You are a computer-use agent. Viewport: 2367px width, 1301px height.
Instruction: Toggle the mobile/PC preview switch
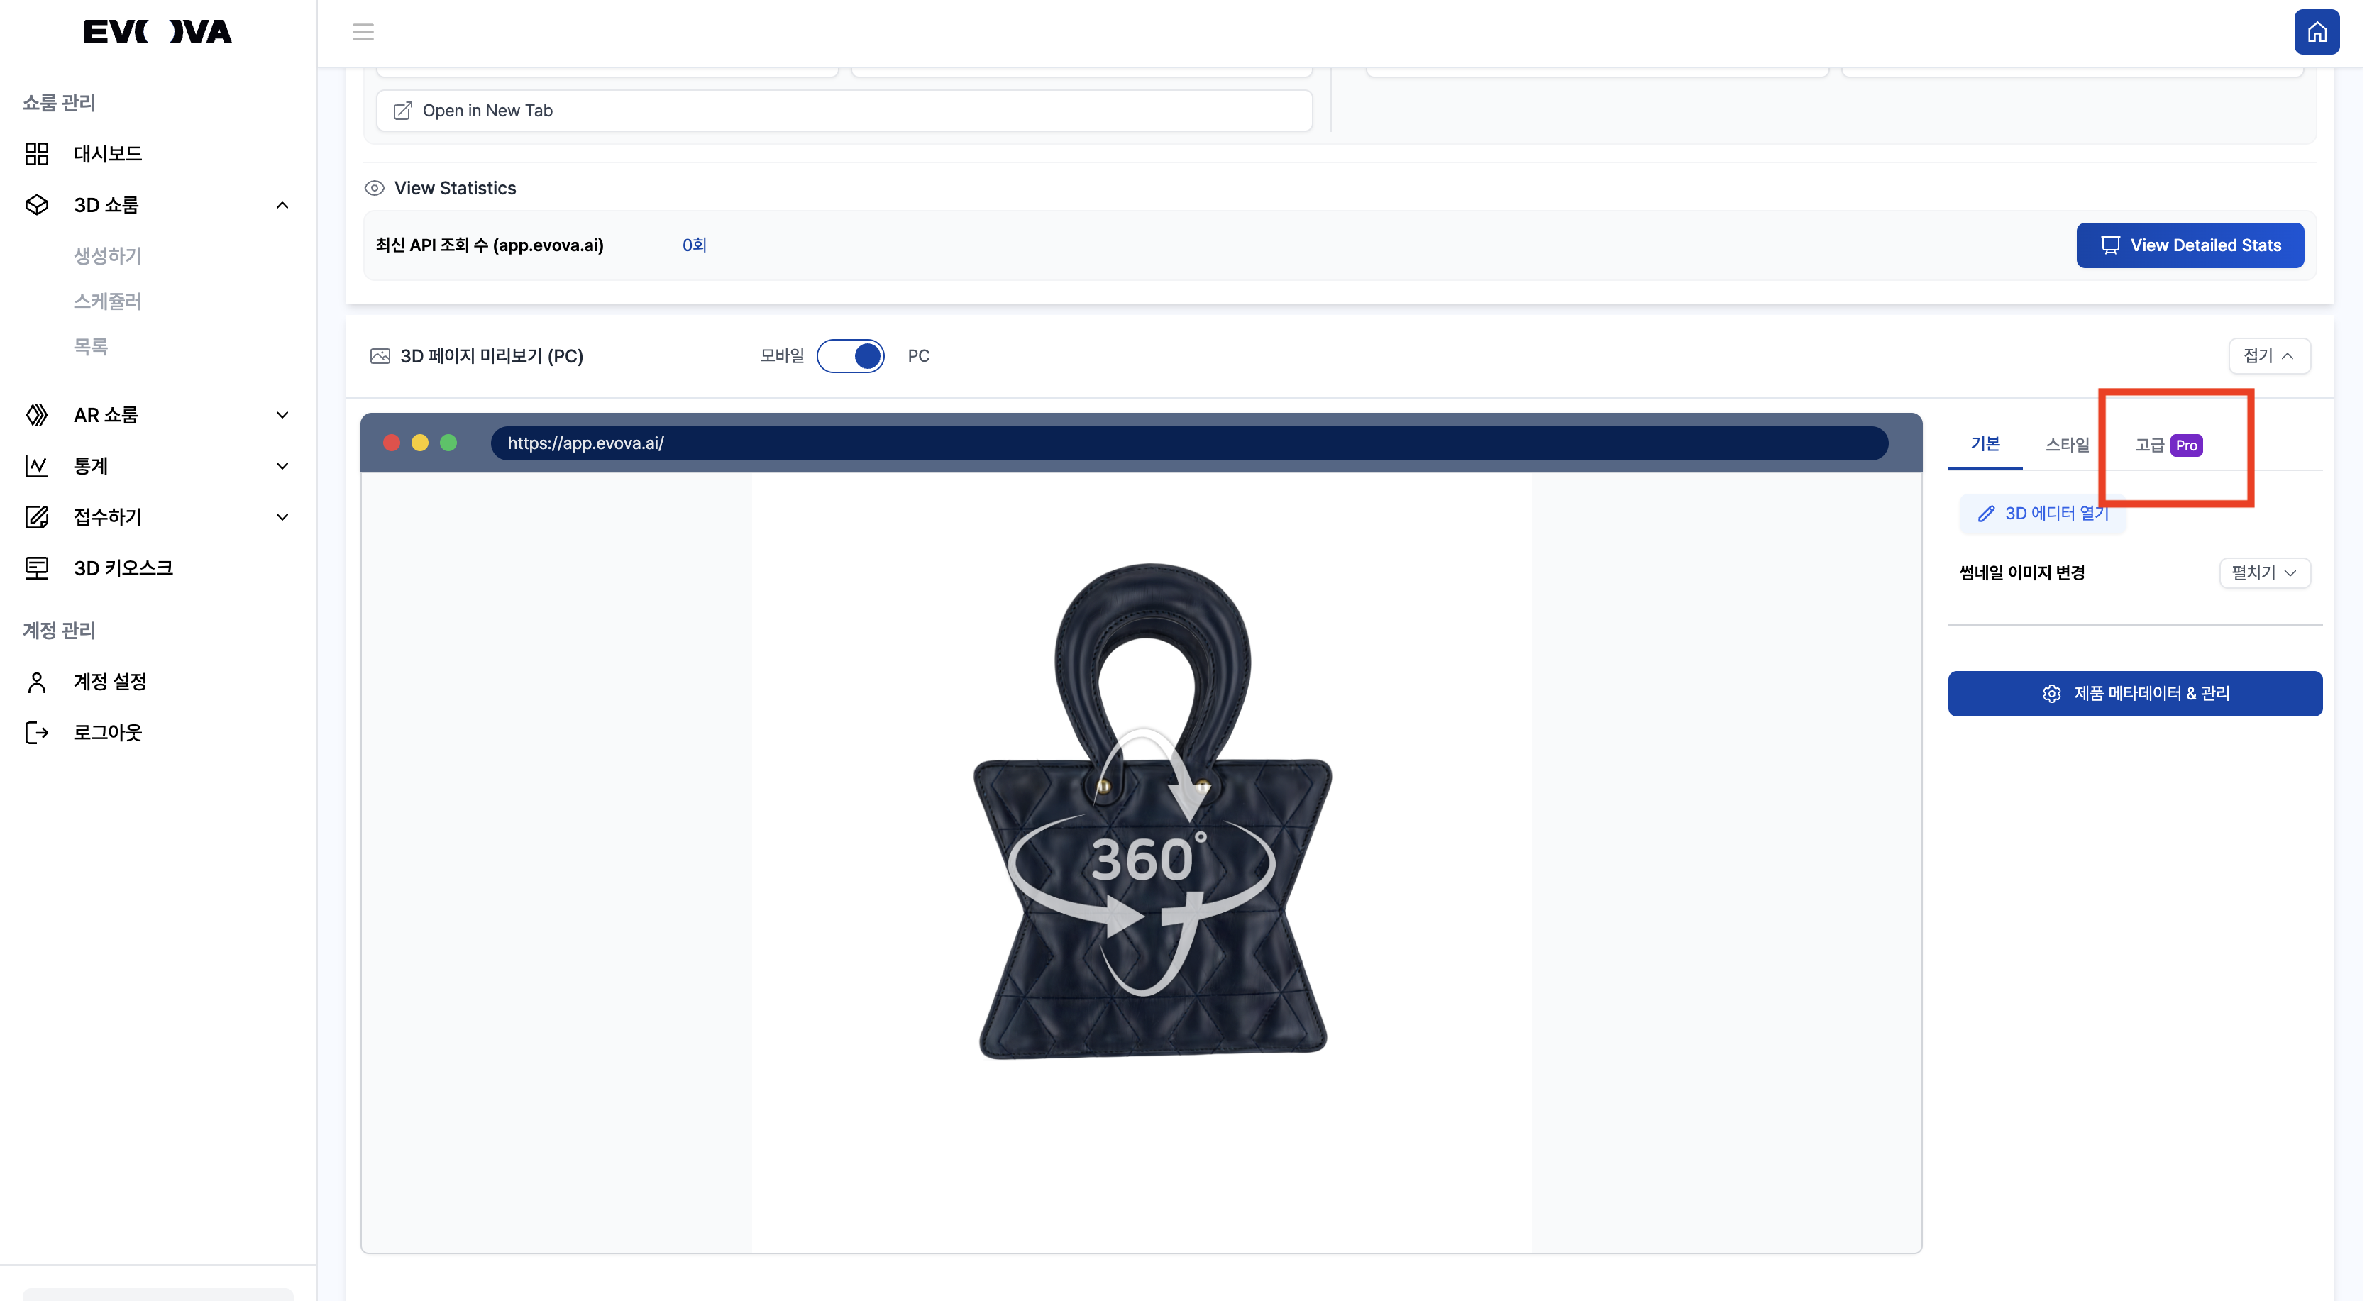click(x=851, y=355)
